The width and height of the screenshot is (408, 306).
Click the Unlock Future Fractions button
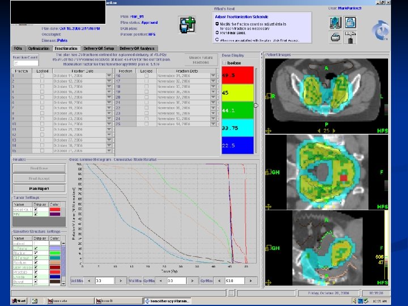point(201,60)
